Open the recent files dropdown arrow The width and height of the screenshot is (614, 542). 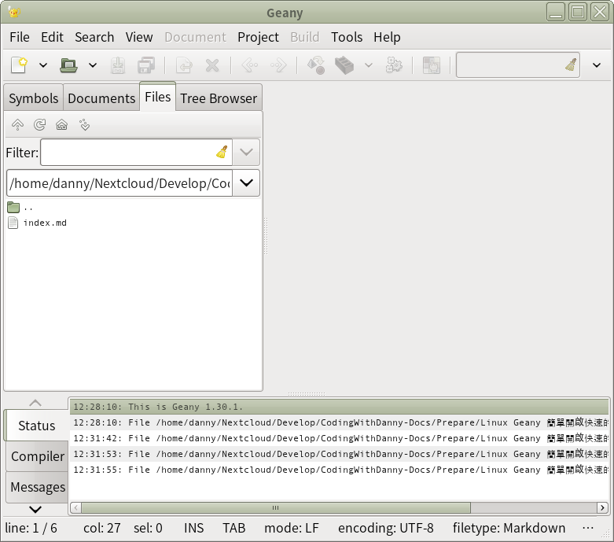coord(93,65)
